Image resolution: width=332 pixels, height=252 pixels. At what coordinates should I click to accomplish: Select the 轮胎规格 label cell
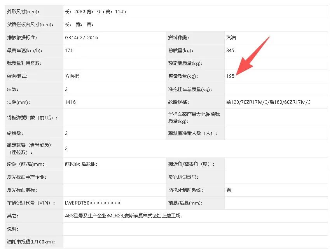178,102
